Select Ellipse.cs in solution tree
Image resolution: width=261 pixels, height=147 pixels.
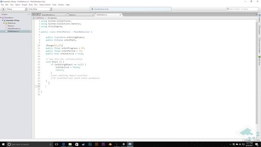click(11, 26)
